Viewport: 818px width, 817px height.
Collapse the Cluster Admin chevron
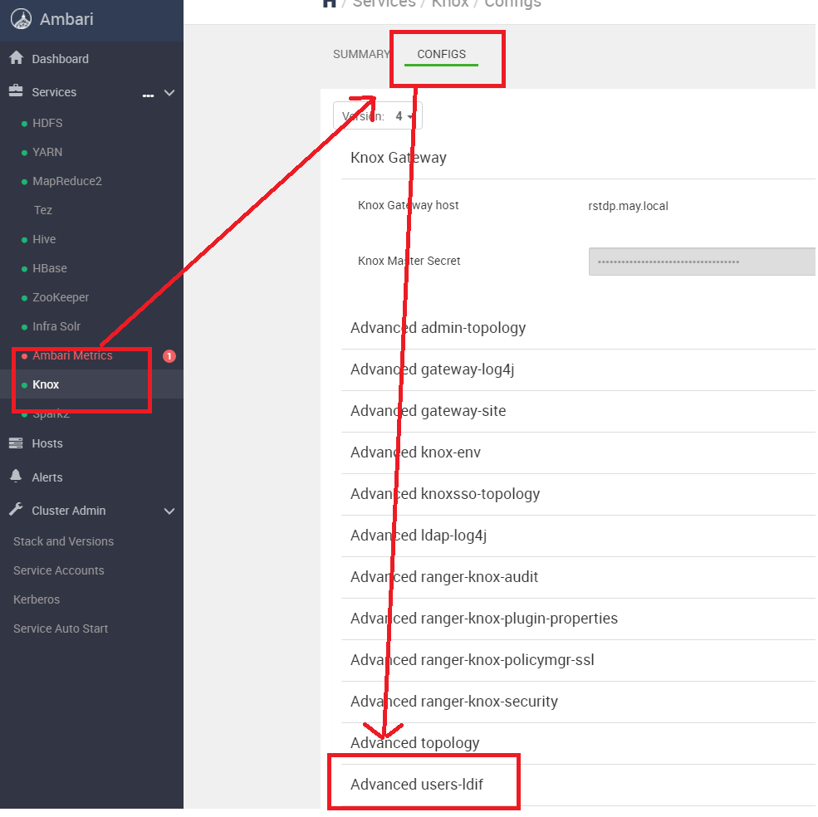(x=169, y=511)
